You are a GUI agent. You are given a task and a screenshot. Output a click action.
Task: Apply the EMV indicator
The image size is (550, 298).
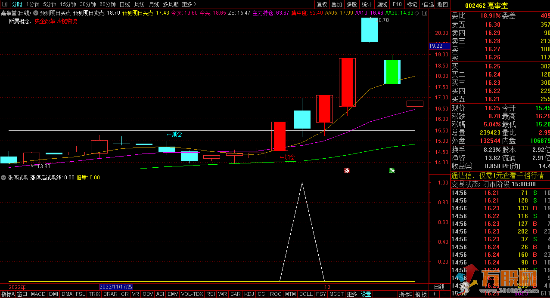coord(173,294)
